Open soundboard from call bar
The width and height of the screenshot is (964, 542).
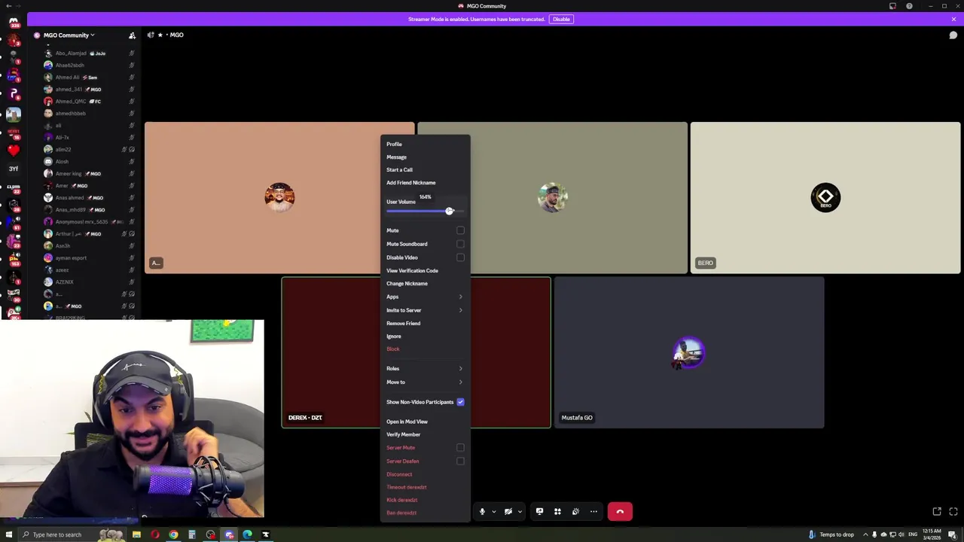click(575, 512)
